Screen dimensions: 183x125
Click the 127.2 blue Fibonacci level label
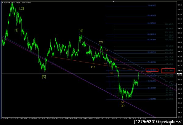coord(152,39)
